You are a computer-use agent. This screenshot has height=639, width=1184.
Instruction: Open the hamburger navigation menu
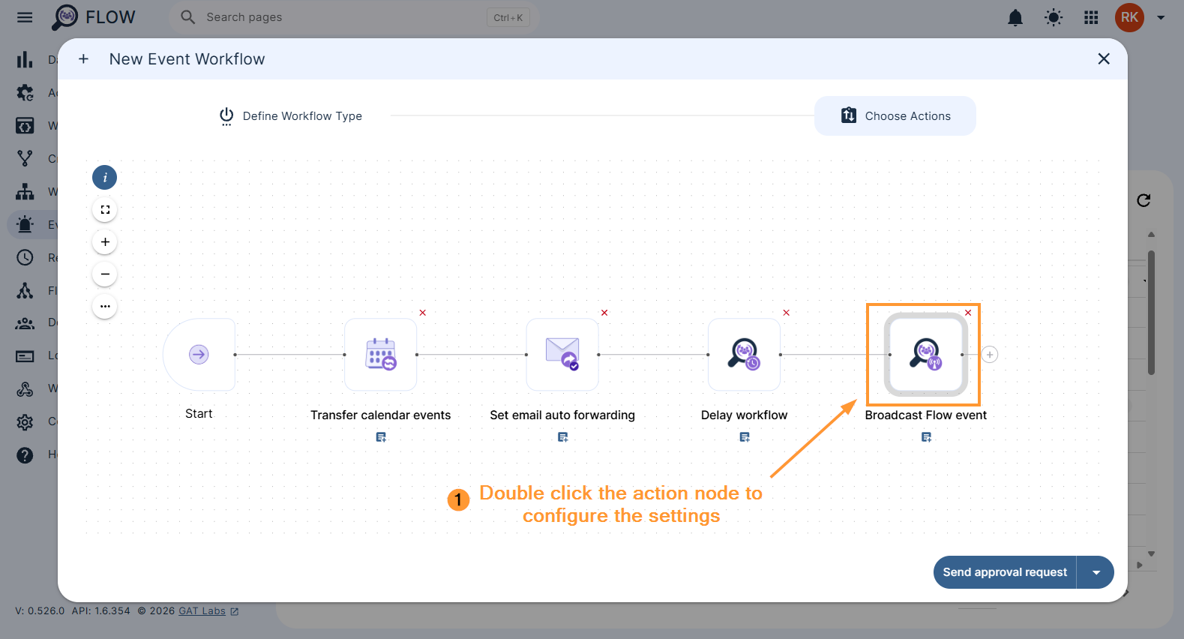click(25, 17)
